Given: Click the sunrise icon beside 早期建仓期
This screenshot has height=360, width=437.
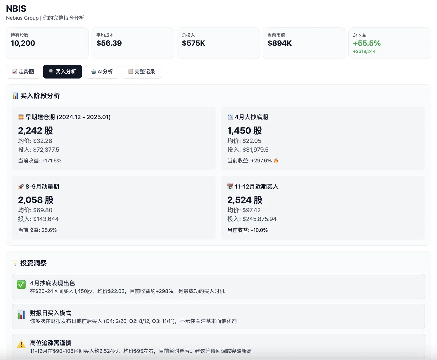Looking at the screenshot, I should pyautogui.click(x=21, y=117).
